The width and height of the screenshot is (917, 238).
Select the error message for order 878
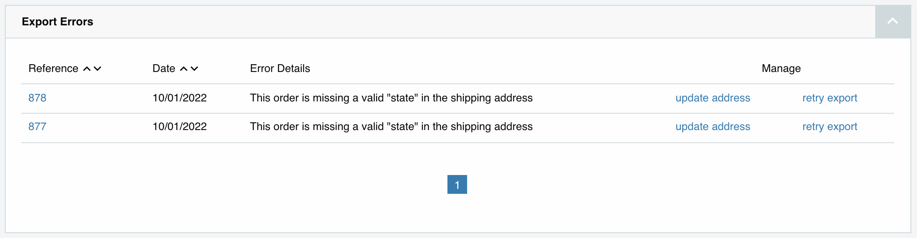391,98
